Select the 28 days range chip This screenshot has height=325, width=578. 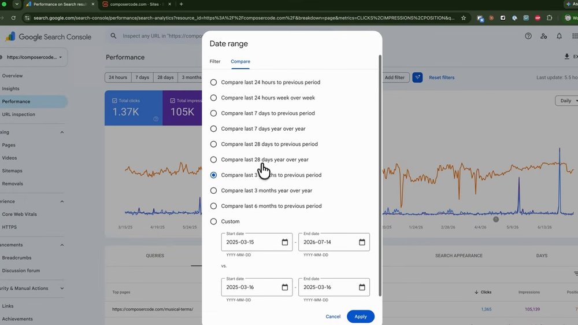tap(165, 77)
